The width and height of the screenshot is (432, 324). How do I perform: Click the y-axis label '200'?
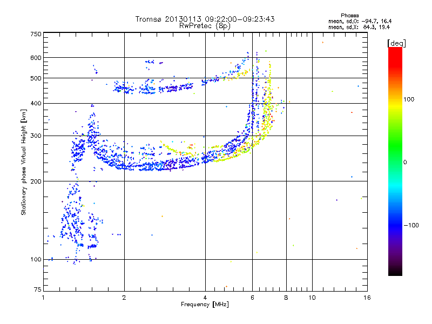pyautogui.click(x=36, y=181)
